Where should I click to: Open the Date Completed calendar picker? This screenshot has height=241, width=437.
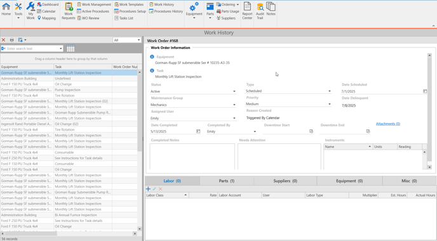(x=198, y=131)
